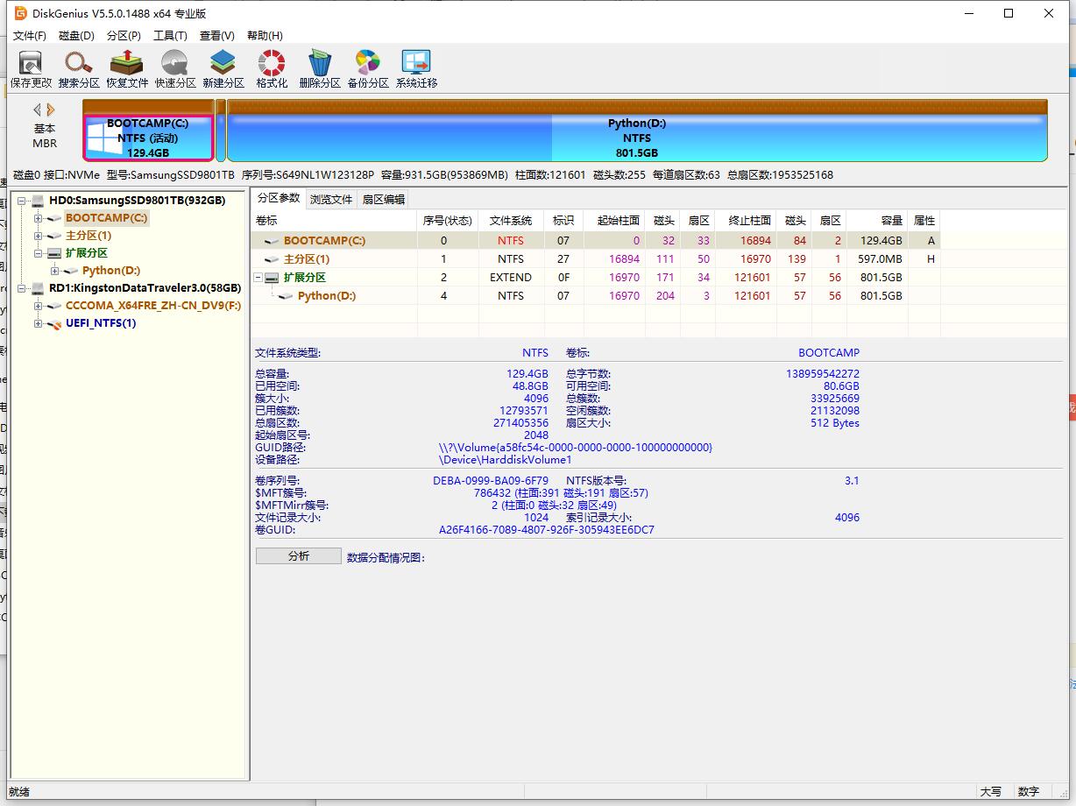
Task: Select CCCOMA_X64FRE_ZH-CN_DV9(F:) in the tree
Action: point(153,306)
